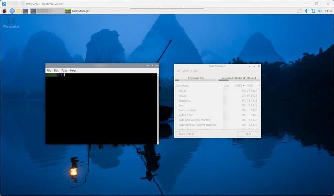This screenshot has height=196, width=334.
Task: Select the lxtask process row
Action: (217, 91)
